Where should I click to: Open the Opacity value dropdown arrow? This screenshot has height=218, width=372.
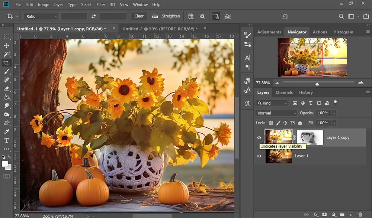[x=334, y=113]
